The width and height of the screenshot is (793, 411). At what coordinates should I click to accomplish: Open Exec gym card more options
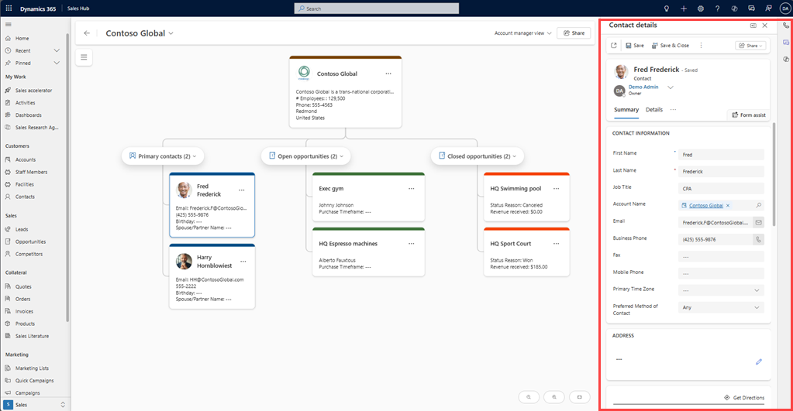(412, 189)
